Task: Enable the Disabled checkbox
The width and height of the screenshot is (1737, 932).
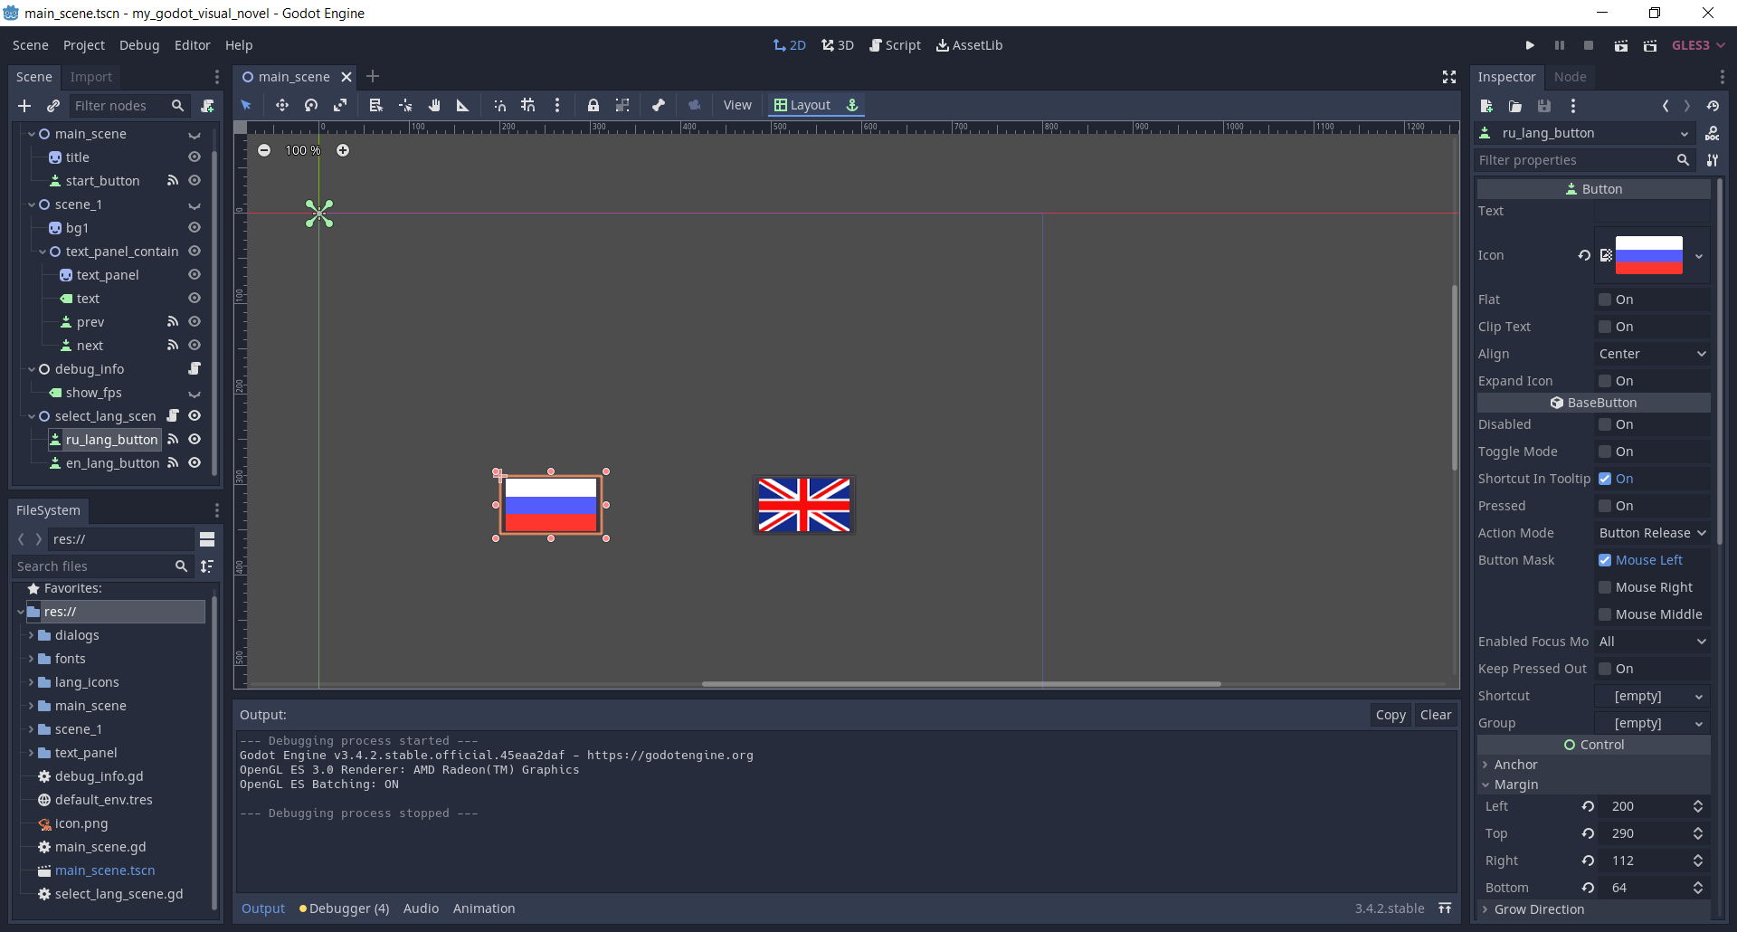Action: pos(1605,424)
